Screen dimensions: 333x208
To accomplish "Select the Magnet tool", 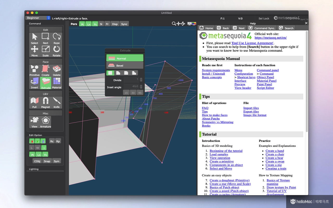I will [46, 103].
